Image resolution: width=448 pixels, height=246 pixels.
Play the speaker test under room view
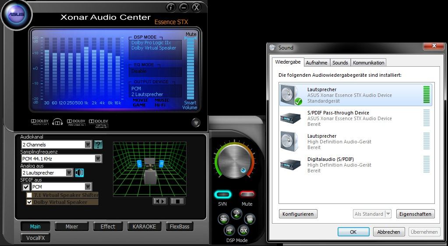coord(160,201)
